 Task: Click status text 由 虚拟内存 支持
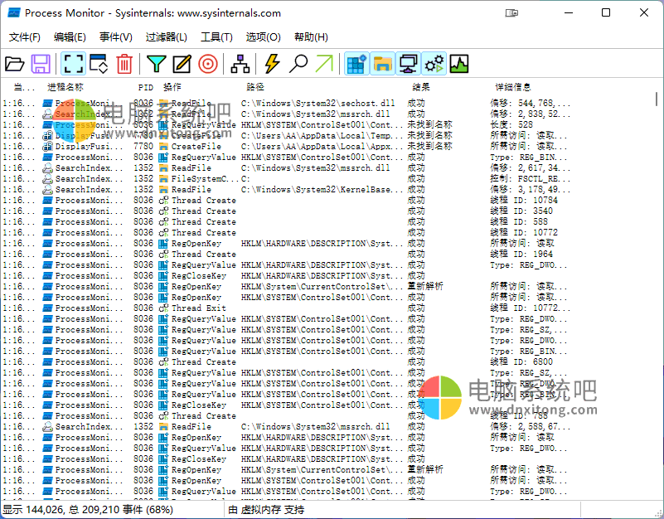tap(266, 510)
